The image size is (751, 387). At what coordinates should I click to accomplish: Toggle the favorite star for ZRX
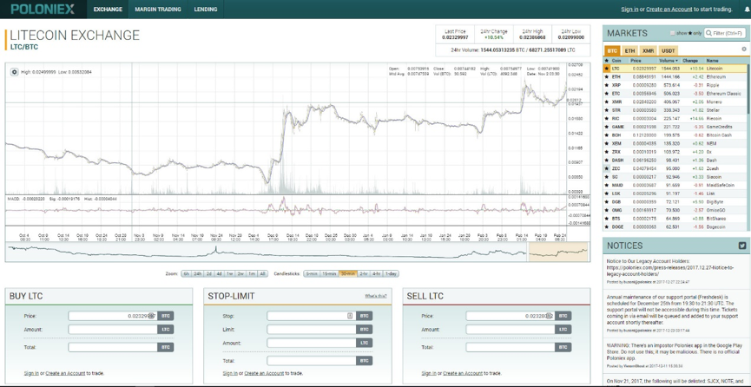coord(607,152)
